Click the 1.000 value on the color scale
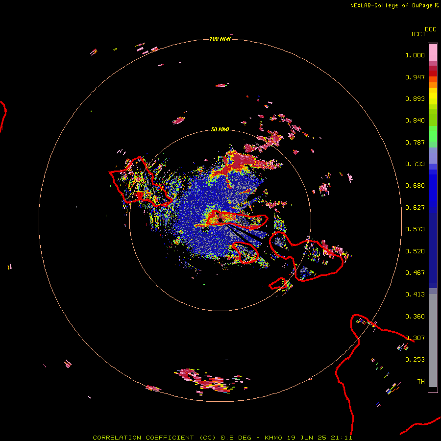Image resolution: width=441 pixels, height=441 pixels. pos(415,55)
